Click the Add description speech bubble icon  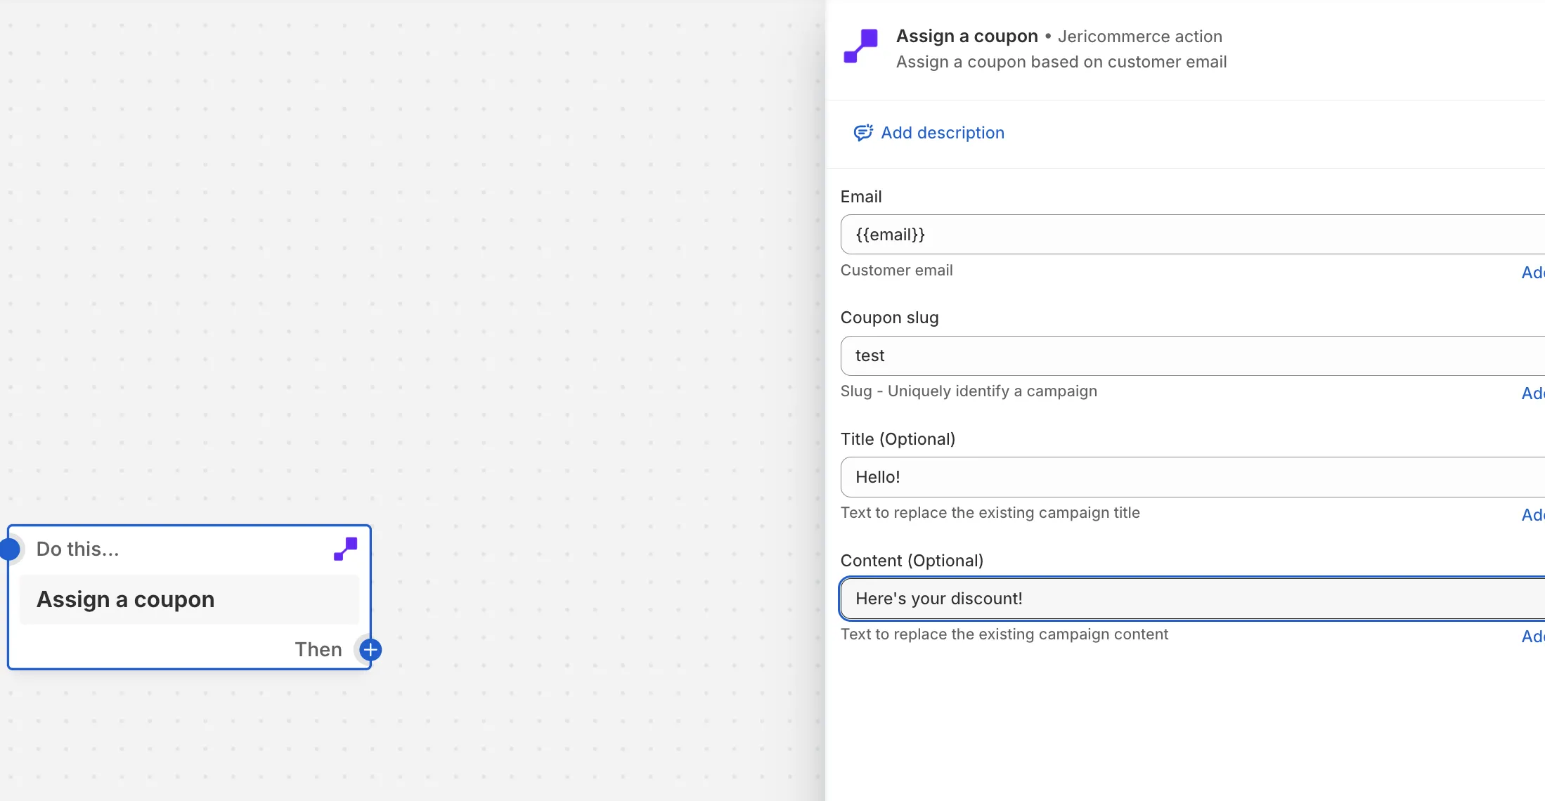click(862, 133)
